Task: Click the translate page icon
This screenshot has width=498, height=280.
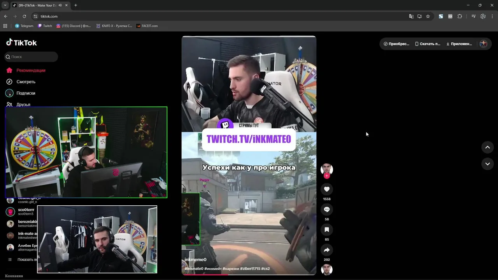Action: pyautogui.click(x=411, y=16)
